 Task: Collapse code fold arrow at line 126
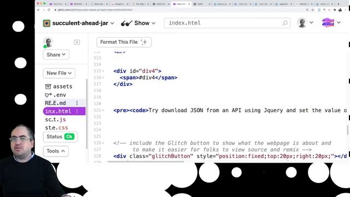[x=103, y=143]
